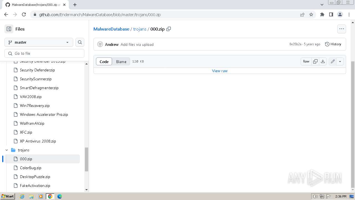This screenshot has width=355, height=200.
Task: Share this page icon in address bar
Action: click(x=302, y=14)
